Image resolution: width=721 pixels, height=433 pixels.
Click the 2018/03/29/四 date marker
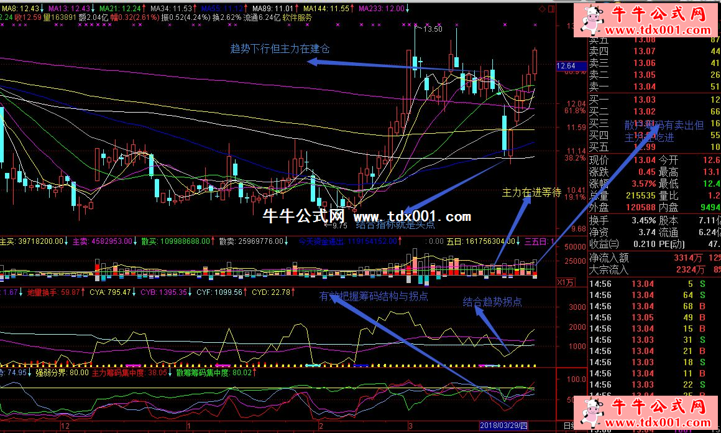[503, 425]
